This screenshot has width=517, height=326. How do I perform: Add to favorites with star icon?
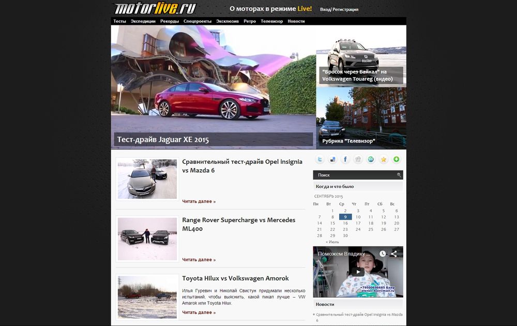(384, 160)
